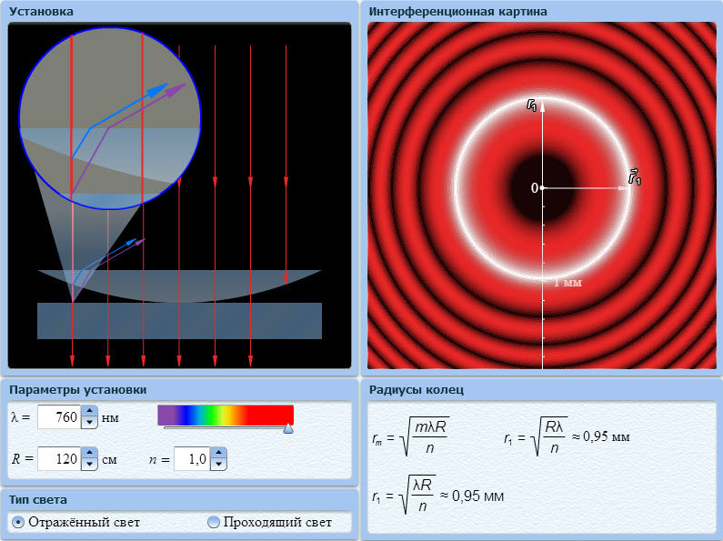Increase the wavelength λ with the up arrow
This screenshot has width=723, height=541.
coord(89,411)
